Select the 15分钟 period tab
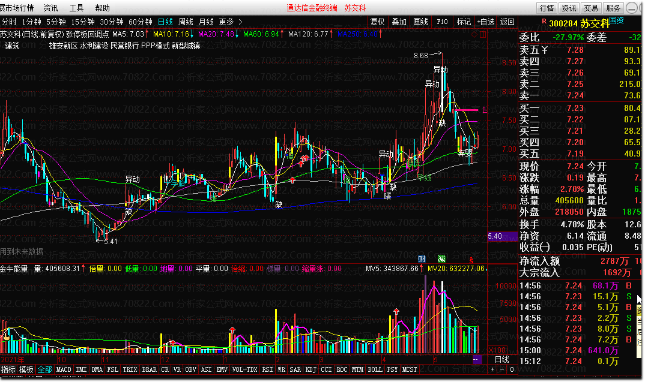The image size is (645, 382). [x=83, y=22]
